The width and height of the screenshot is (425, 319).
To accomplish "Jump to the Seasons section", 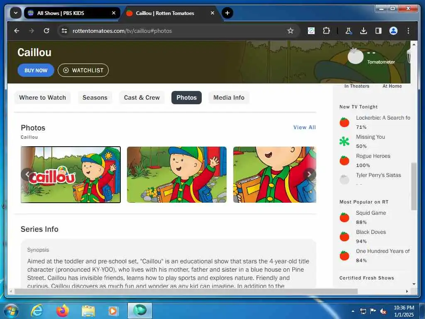I will 95,98.
